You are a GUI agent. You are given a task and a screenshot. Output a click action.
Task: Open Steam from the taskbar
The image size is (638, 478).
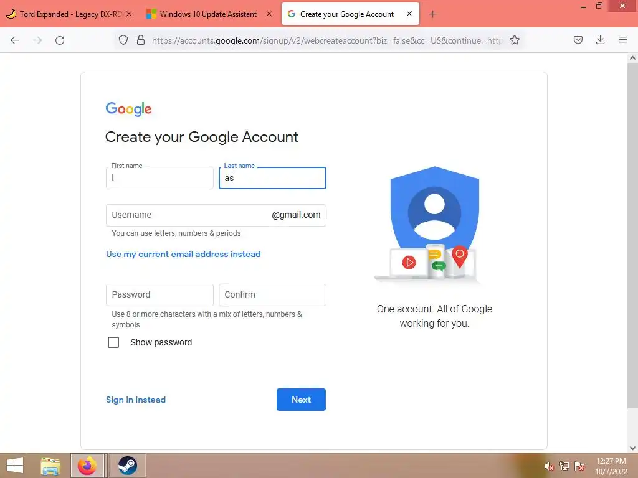127,466
